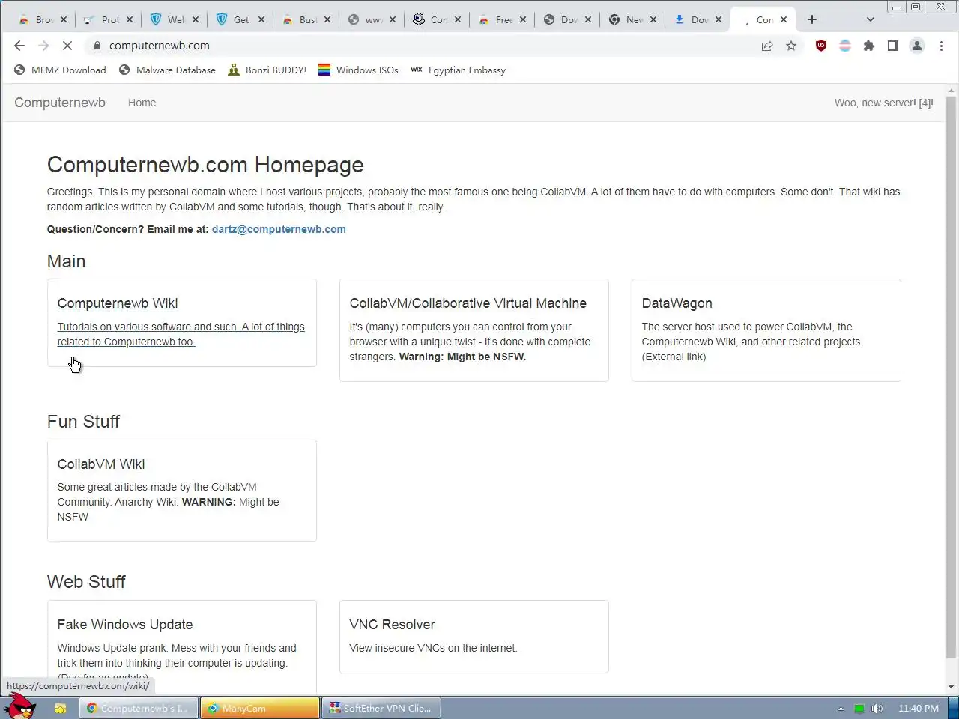Switch to Computernewb's Chrome taskbar window
959x719 pixels.
tap(139, 708)
